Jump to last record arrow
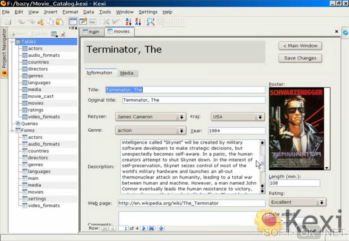The width and height of the screenshot is (349, 241). click(152, 228)
